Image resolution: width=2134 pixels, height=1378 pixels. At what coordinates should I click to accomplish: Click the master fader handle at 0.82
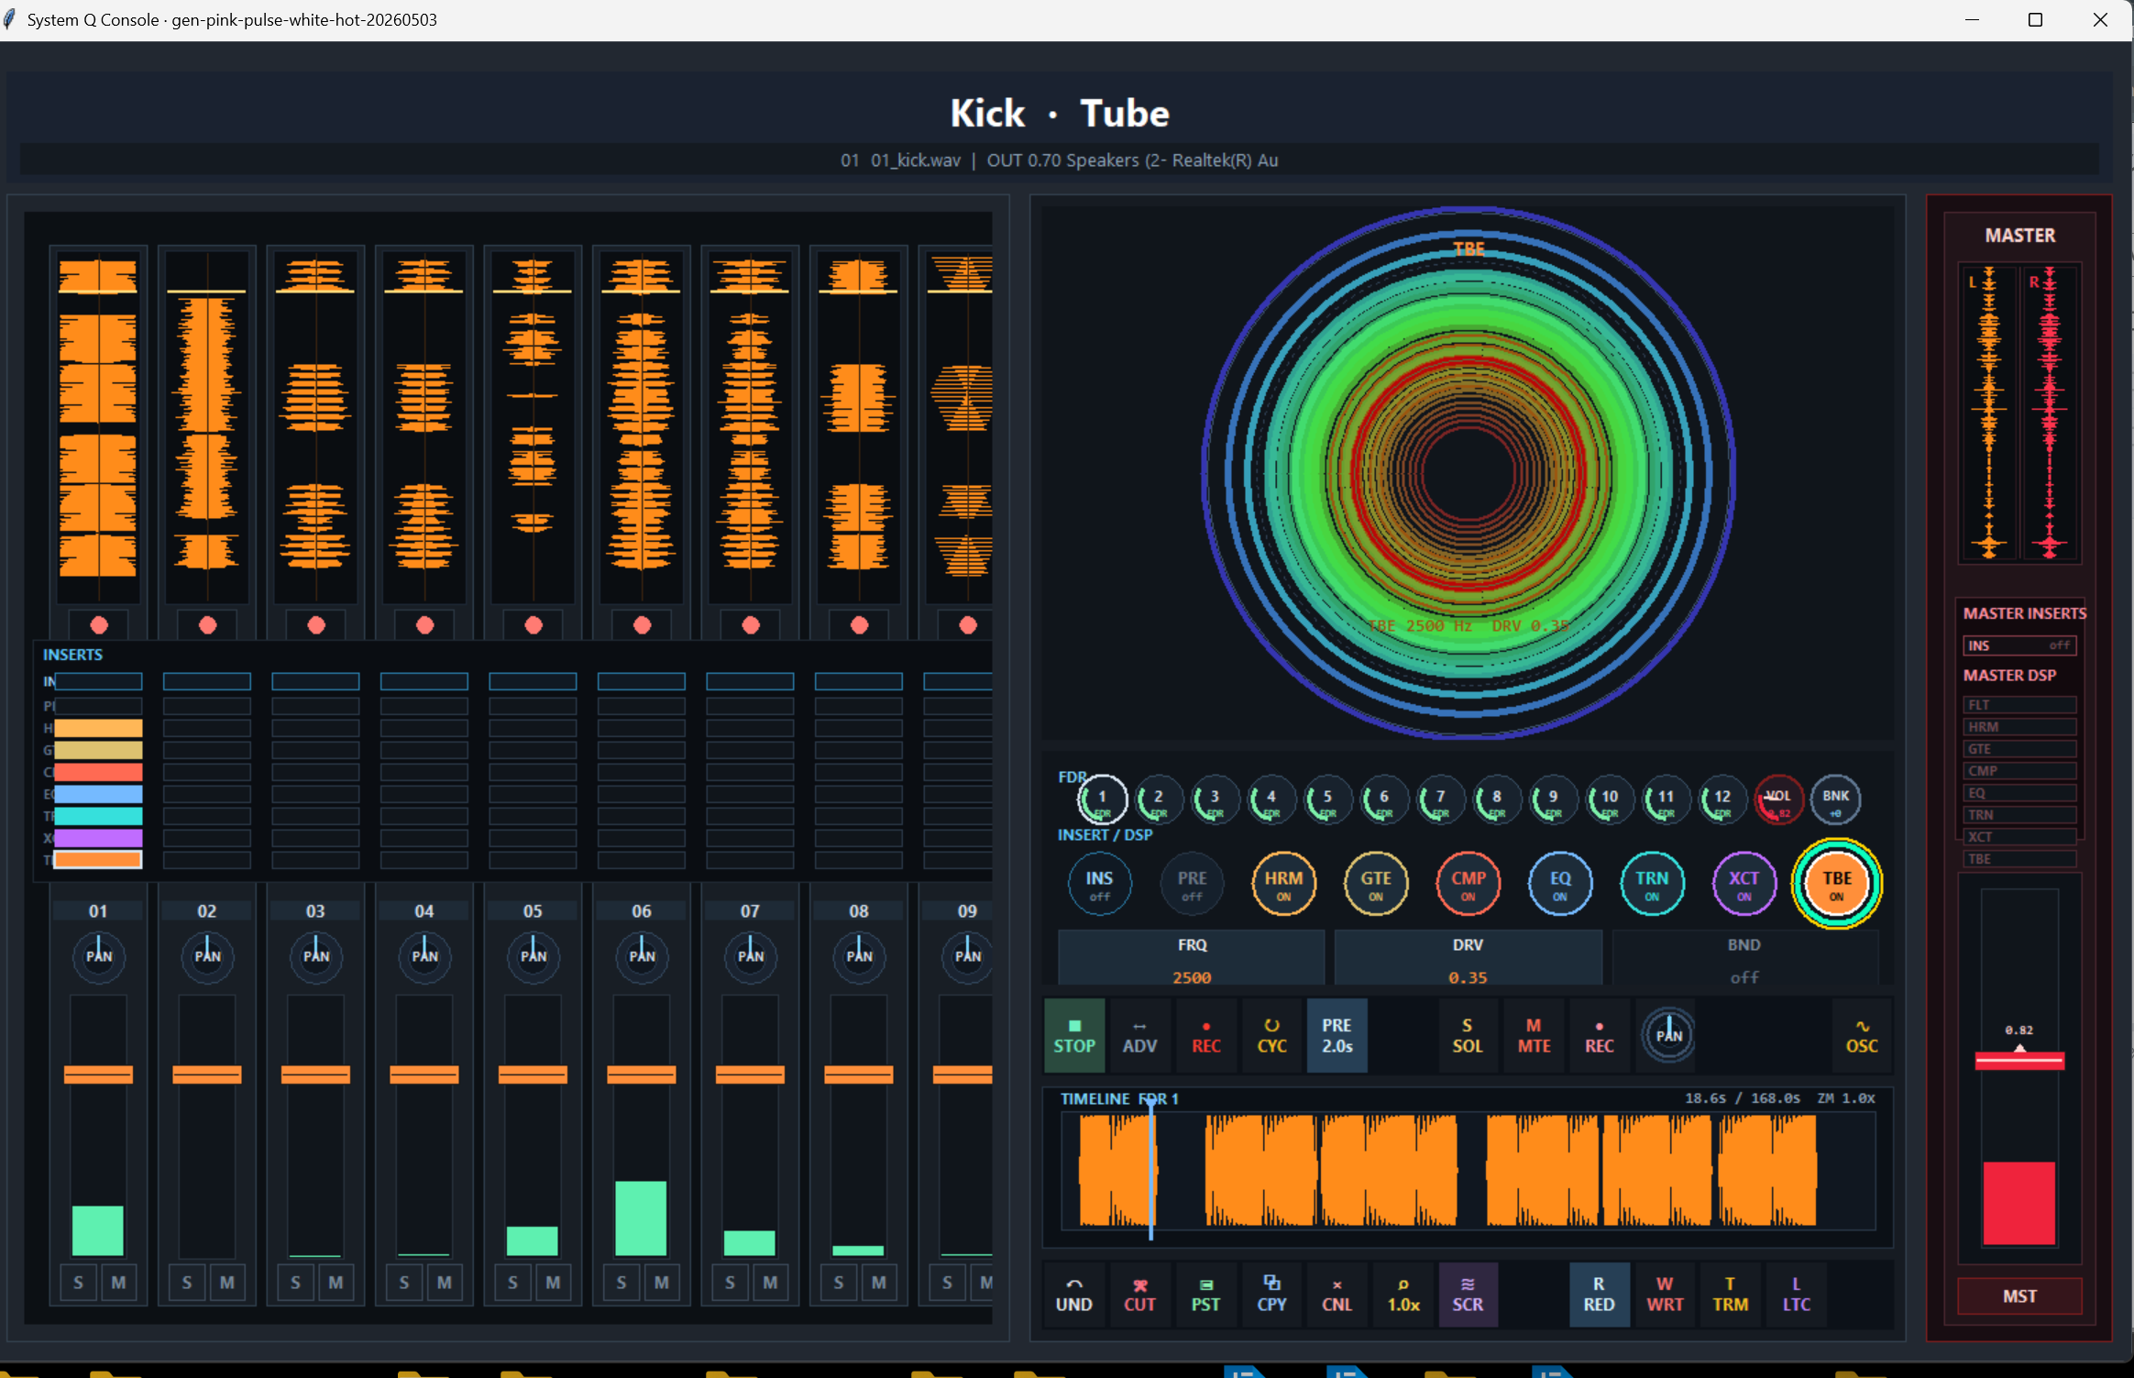click(x=2019, y=1061)
